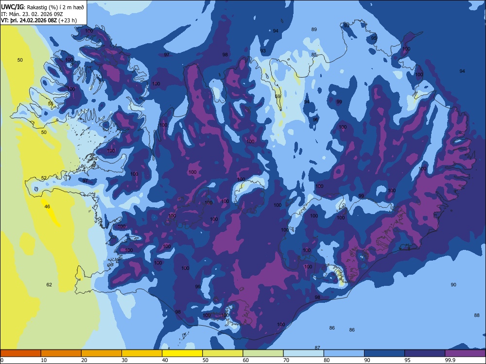Image resolution: width=486 pixels, height=364 pixels.
Task: Click the 89 humidity value on the map
Action: click(x=314, y=30)
